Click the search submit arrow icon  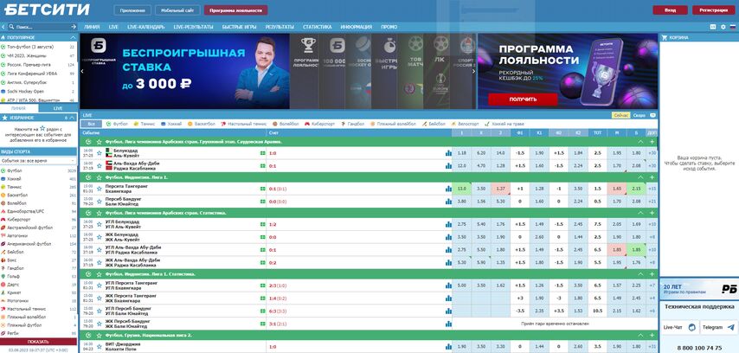pyautogui.click(x=74, y=27)
